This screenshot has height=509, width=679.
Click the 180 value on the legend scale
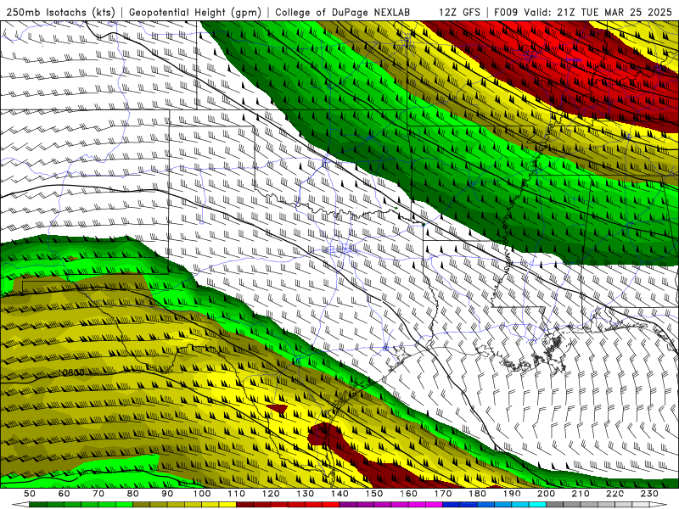click(x=477, y=494)
